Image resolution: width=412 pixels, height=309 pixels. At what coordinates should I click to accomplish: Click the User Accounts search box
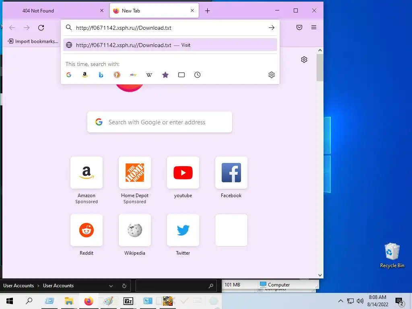175,286
